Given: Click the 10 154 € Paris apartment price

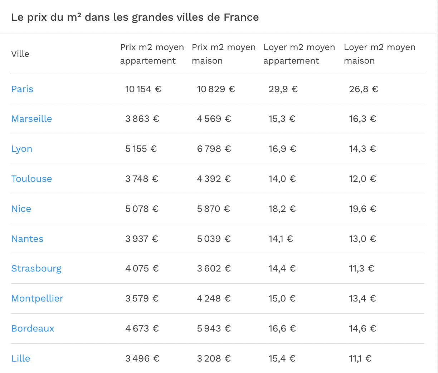Looking at the screenshot, I should 143,89.
